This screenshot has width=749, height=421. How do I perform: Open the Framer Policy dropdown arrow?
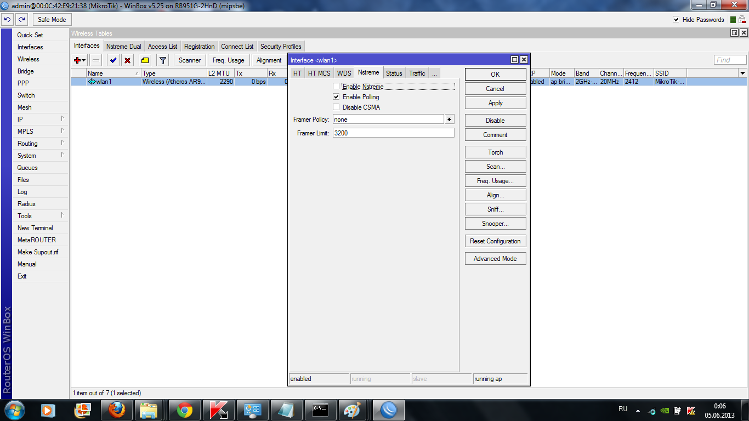point(450,119)
